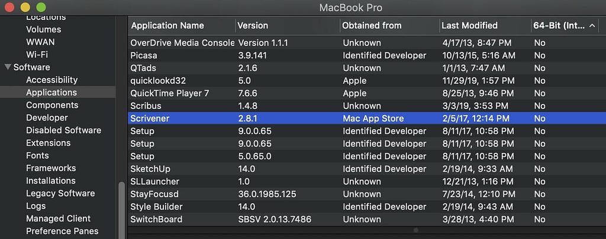Open Frameworks in the sidebar

[51, 168]
